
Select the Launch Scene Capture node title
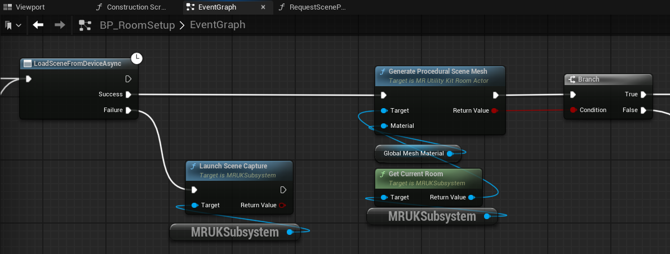tap(233, 166)
